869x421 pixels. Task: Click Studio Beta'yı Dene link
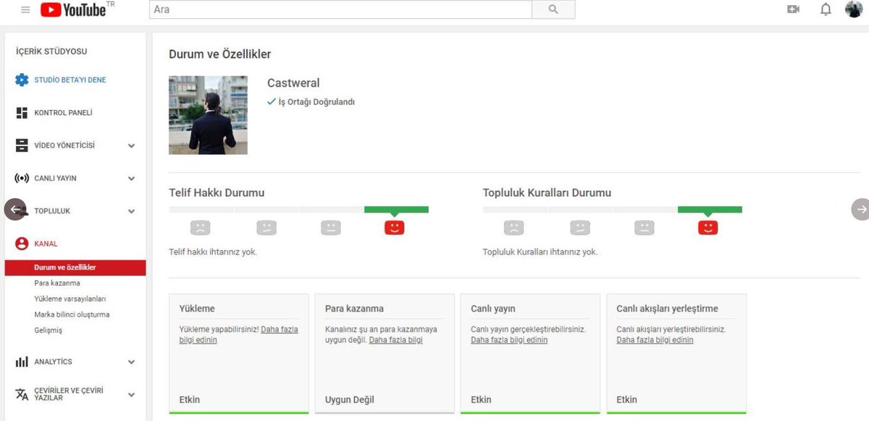click(x=70, y=80)
